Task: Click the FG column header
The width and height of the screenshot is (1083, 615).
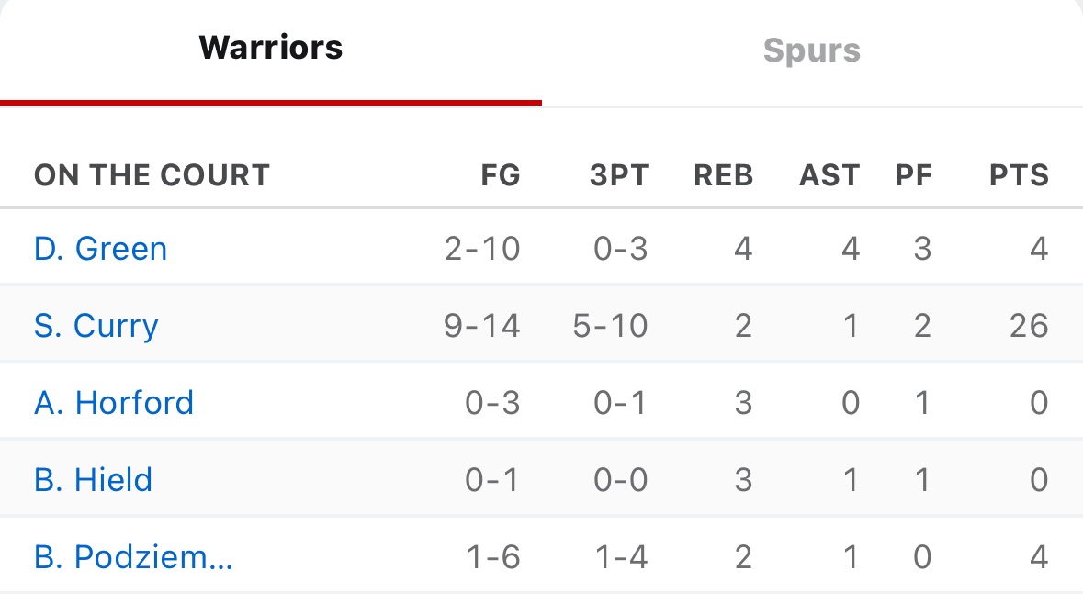Action: [x=501, y=175]
